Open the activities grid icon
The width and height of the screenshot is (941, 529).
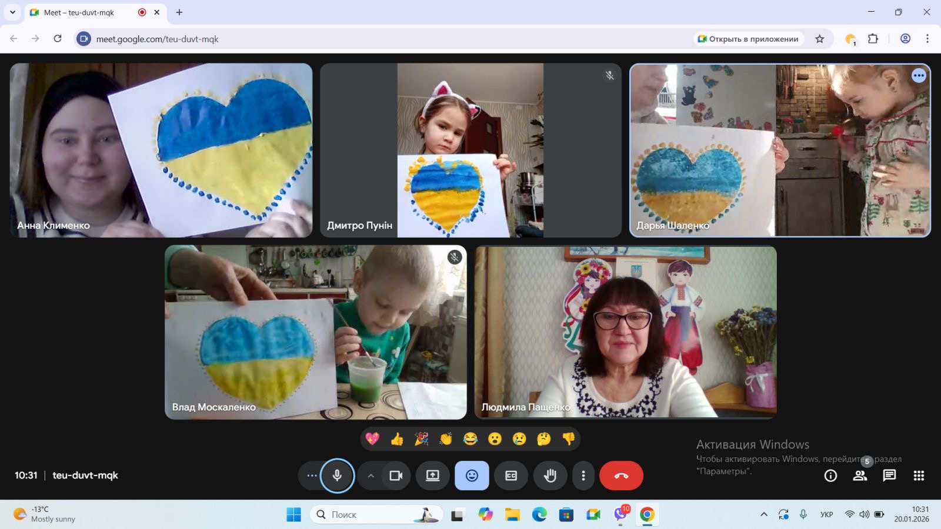(919, 476)
